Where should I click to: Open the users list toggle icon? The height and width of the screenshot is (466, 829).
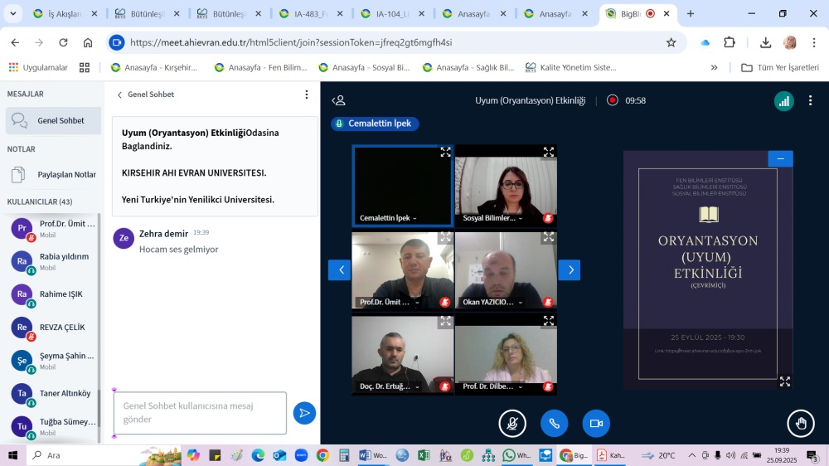[338, 100]
